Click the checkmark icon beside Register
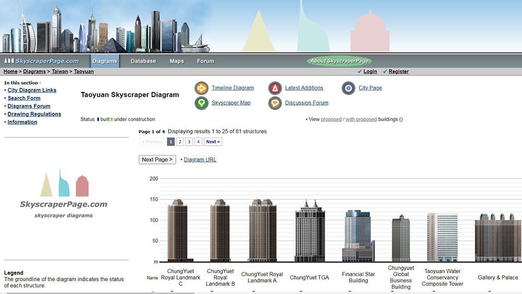The width and height of the screenshot is (522, 294). coord(385,71)
